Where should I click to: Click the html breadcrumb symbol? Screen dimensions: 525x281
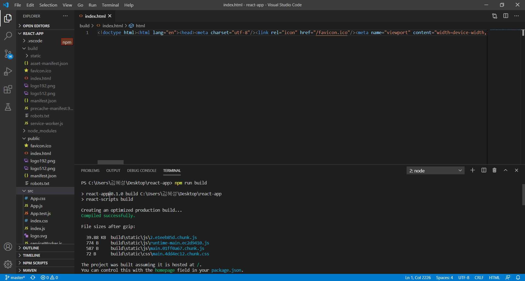coord(137,26)
